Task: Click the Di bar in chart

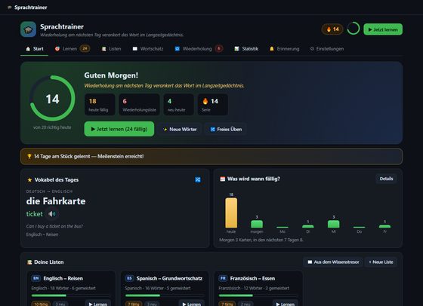Action: [x=308, y=226]
